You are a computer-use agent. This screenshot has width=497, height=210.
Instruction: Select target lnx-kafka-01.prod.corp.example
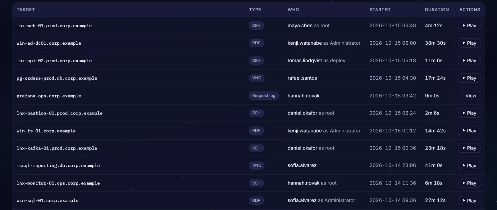pyautogui.click(x=57, y=148)
